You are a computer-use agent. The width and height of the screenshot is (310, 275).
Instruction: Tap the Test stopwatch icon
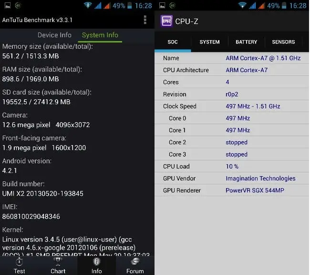tap(19, 262)
